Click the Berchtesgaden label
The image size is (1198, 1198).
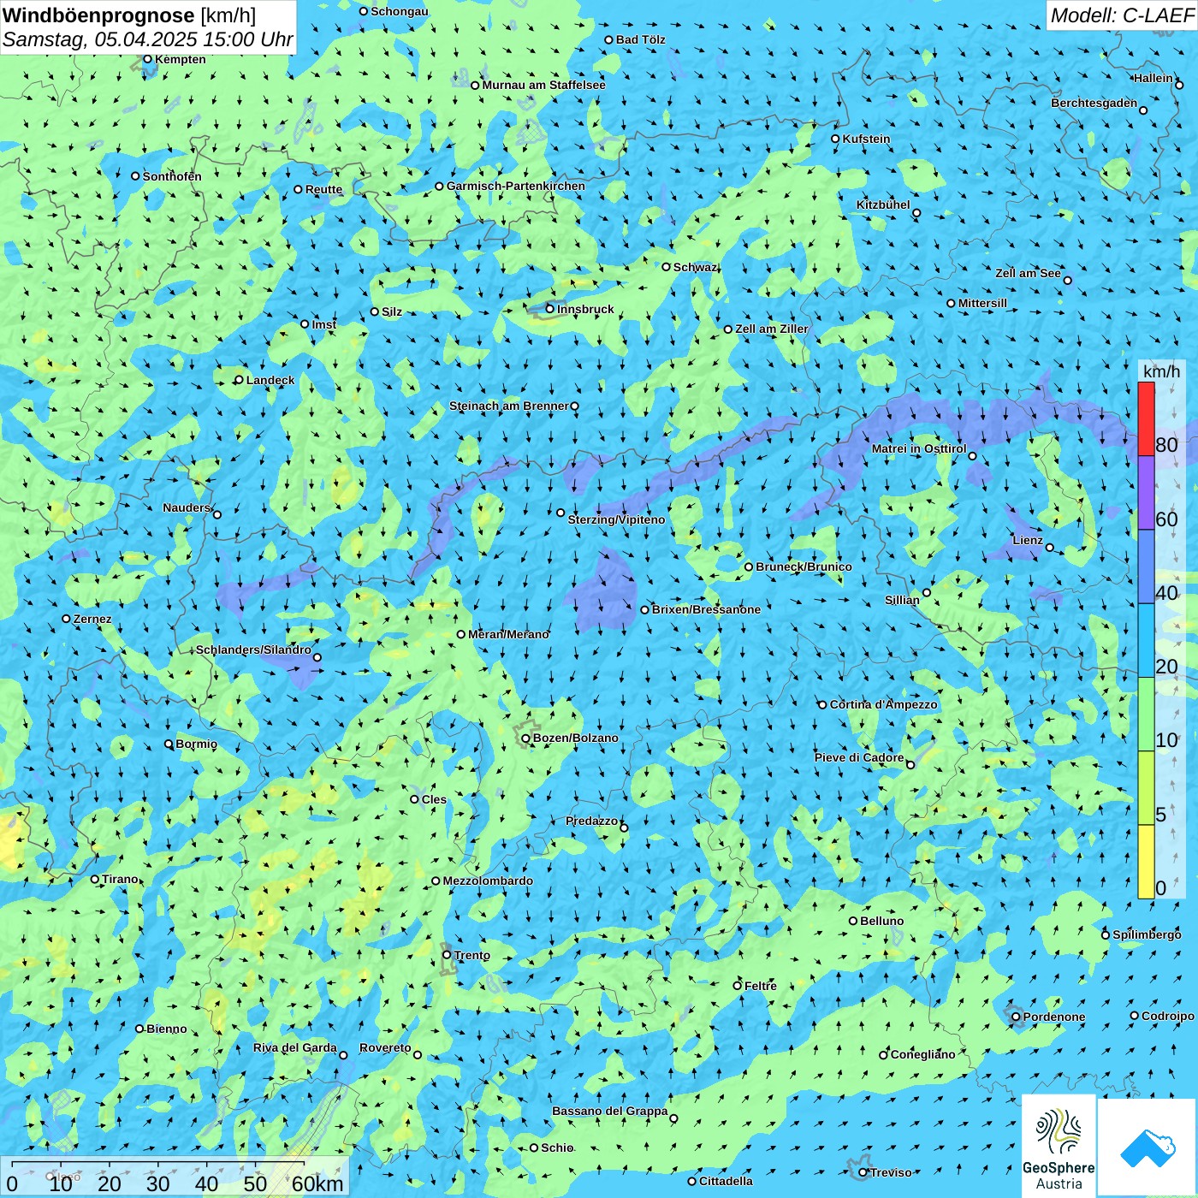(x=1094, y=103)
